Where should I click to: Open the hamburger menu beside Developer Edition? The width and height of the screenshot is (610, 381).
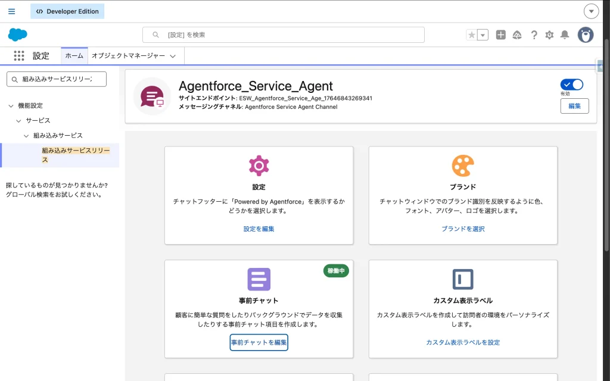(x=12, y=11)
